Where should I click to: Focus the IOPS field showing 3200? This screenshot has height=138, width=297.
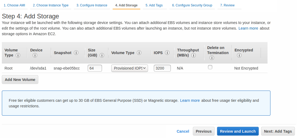[162, 68]
